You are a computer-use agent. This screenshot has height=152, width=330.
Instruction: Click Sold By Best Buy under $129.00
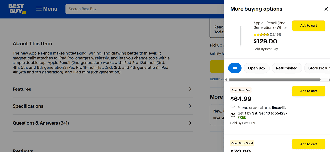coord(265,49)
